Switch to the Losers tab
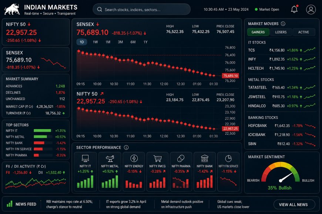The width and height of the screenshot is (322, 214). point(281,32)
